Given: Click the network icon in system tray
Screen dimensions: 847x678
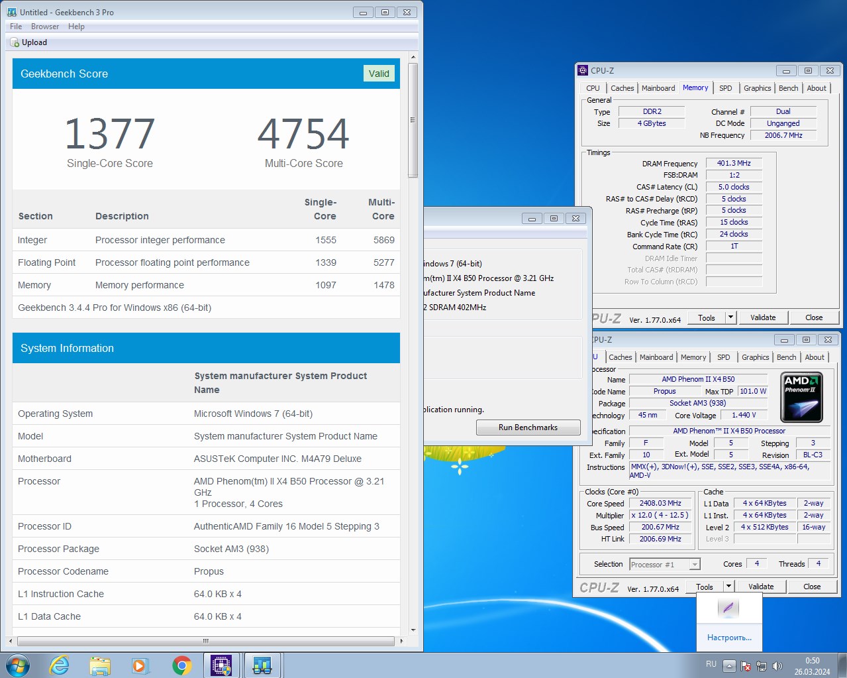Looking at the screenshot, I should tap(762, 666).
